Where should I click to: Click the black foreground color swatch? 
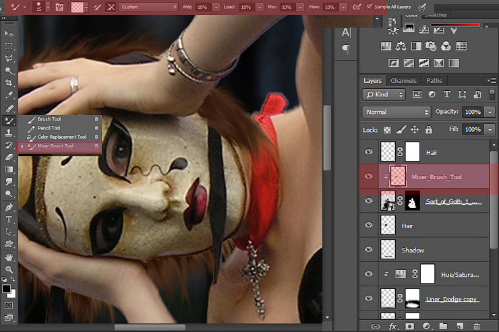pos(6,289)
